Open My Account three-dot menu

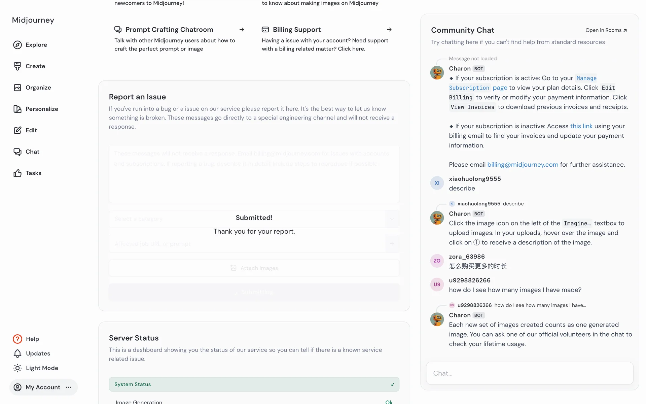[69, 387]
